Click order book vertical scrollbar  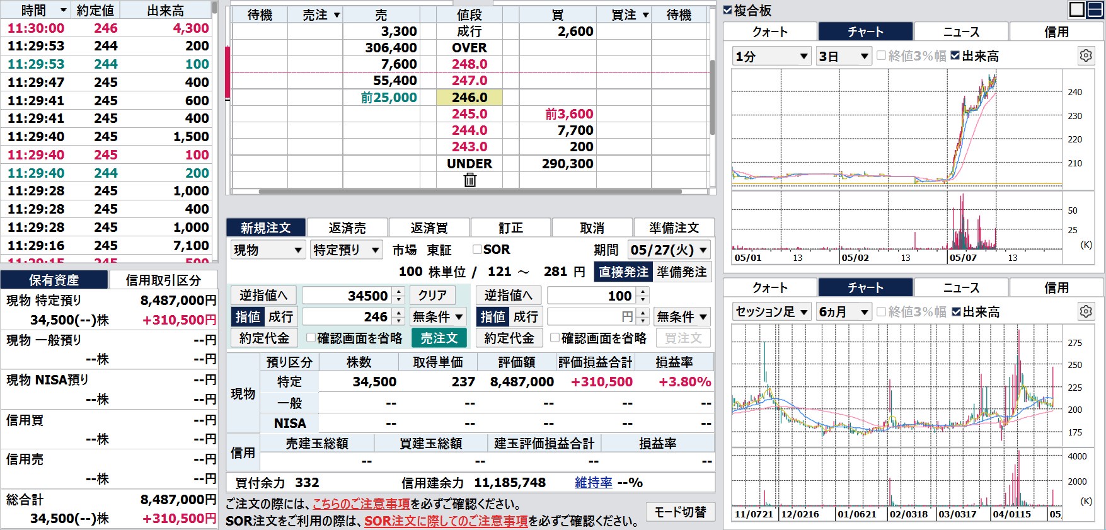[712, 97]
